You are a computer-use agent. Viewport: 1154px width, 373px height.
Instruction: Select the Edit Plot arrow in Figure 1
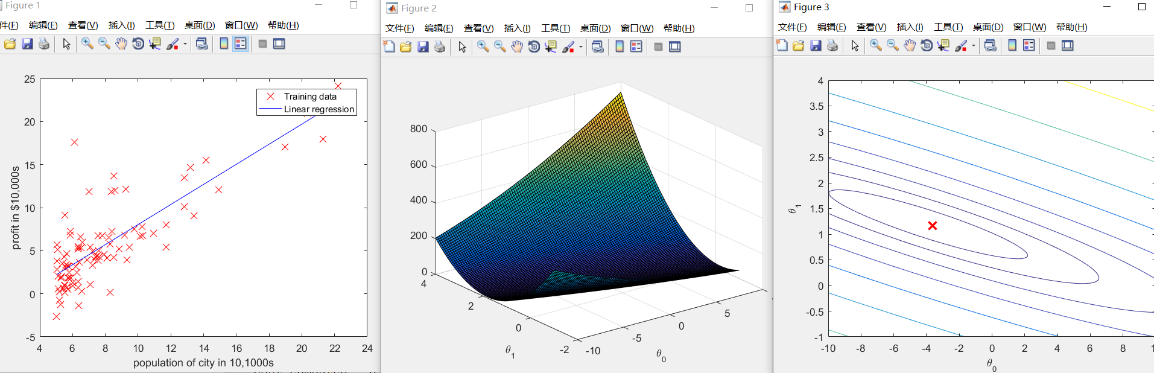tap(66, 44)
